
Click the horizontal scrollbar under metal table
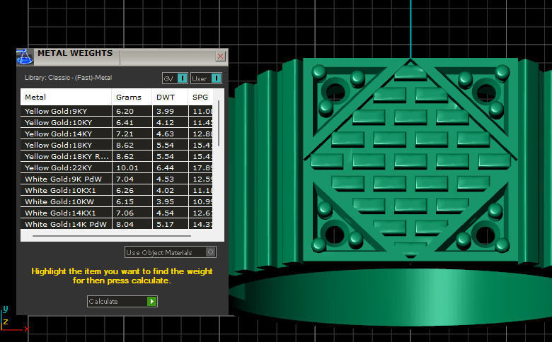pyautogui.click(x=112, y=236)
